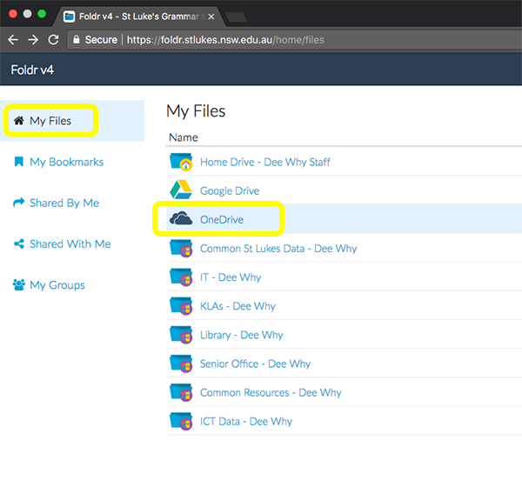Click the Google Drive triangle icon
This screenshot has width=522, height=487.
coord(180,190)
